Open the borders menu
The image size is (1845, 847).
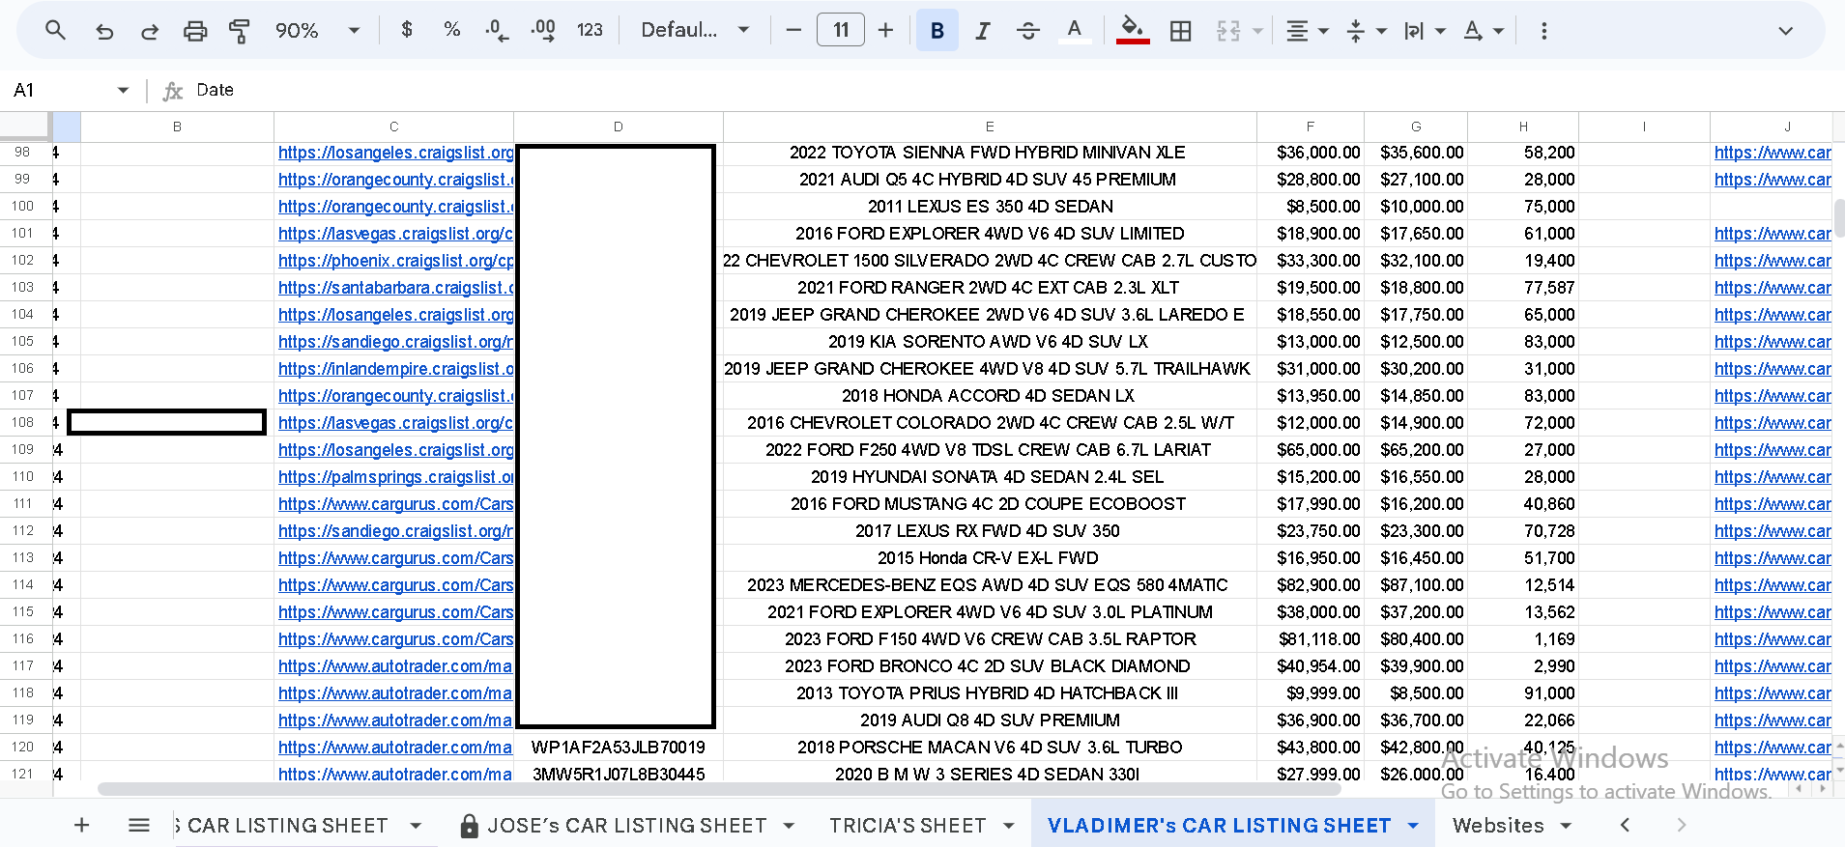coord(1180,31)
